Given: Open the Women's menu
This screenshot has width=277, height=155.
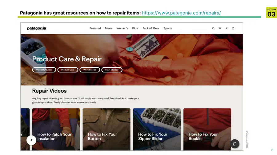Looking at the screenshot, I should (122, 28).
